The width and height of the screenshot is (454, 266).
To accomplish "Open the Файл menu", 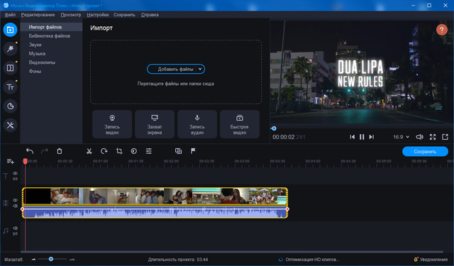I will click(x=10, y=15).
